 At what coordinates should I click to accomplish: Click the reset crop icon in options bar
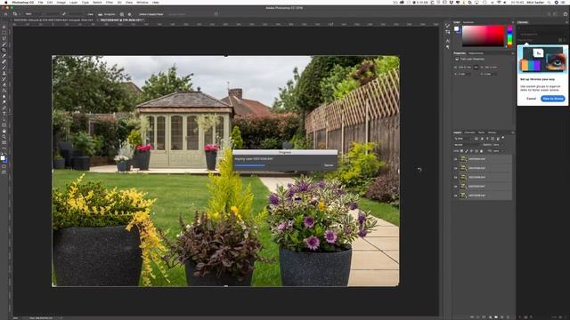[x=216, y=14]
